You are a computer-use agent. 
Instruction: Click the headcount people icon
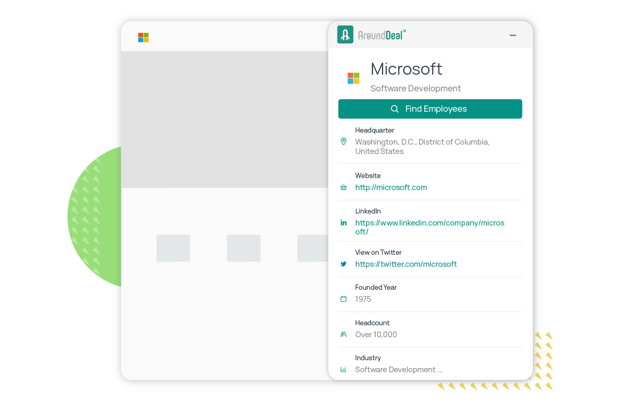point(343,335)
